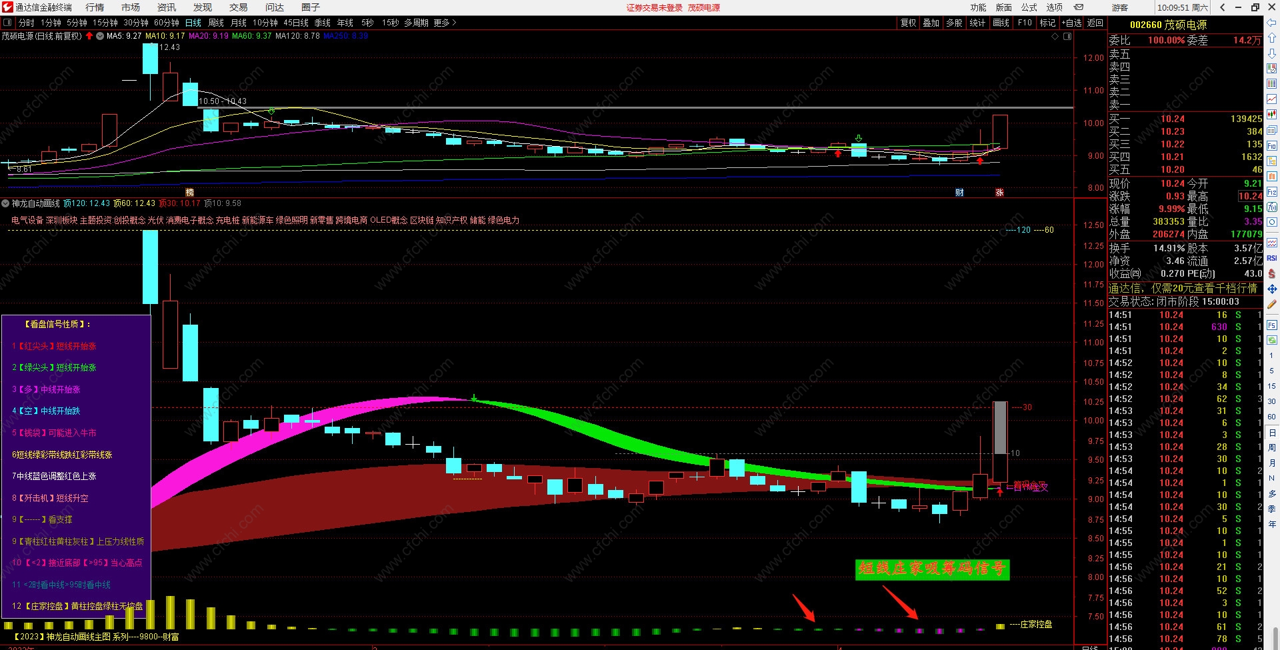The height and width of the screenshot is (650, 1280).
Task: Click the 002660 茂硕电源 stock title
Action: point(1168,25)
